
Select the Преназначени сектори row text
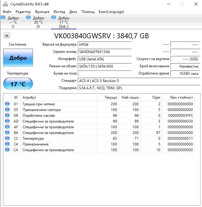(x=42, y=110)
